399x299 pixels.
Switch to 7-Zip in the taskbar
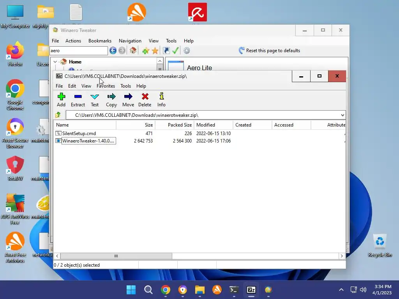[x=251, y=290]
